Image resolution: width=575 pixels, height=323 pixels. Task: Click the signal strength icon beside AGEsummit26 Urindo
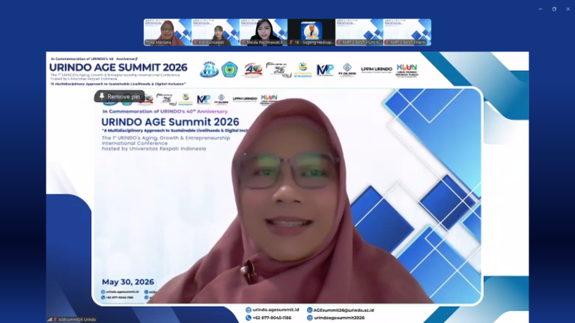tap(49, 320)
